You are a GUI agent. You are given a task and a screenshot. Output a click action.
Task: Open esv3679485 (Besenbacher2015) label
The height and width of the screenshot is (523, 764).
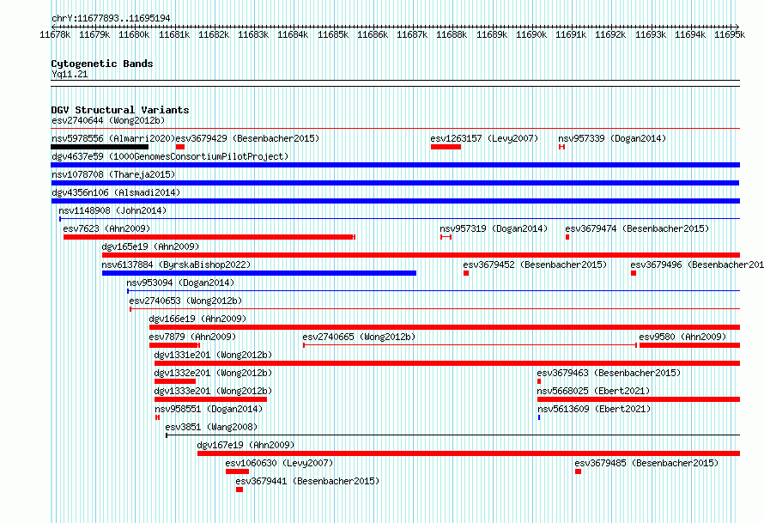[x=646, y=463]
